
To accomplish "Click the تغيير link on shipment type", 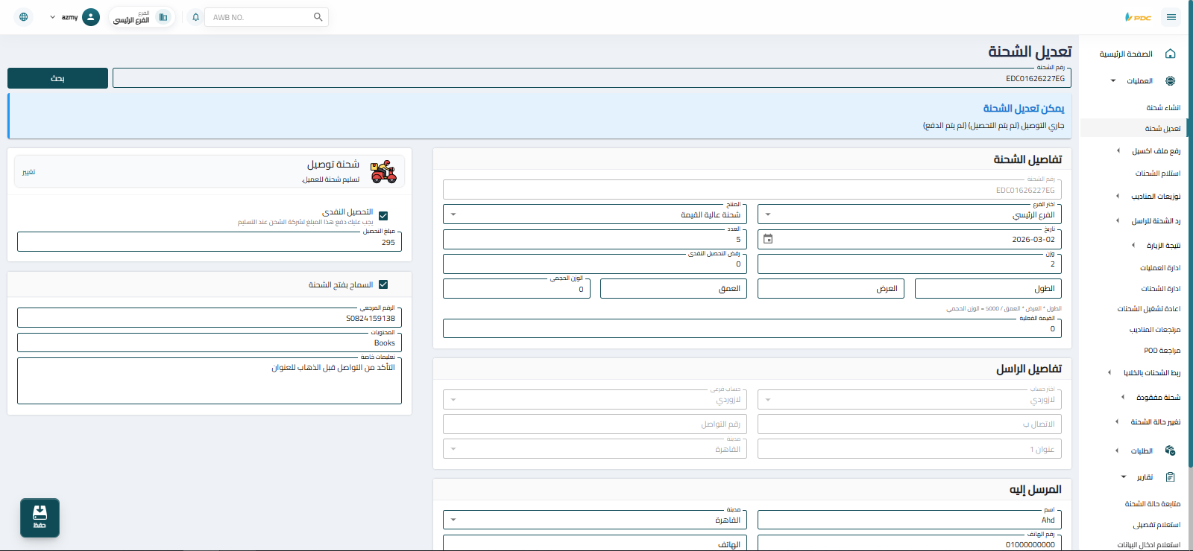I will (x=28, y=172).
